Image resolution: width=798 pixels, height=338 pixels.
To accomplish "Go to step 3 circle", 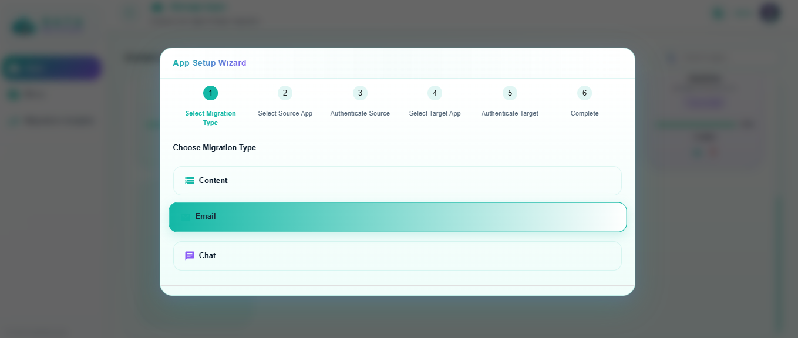I will point(360,93).
